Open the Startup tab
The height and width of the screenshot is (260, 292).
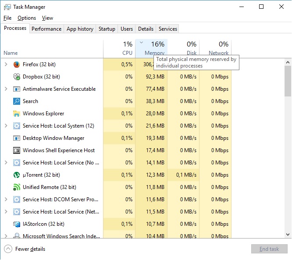tap(107, 29)
